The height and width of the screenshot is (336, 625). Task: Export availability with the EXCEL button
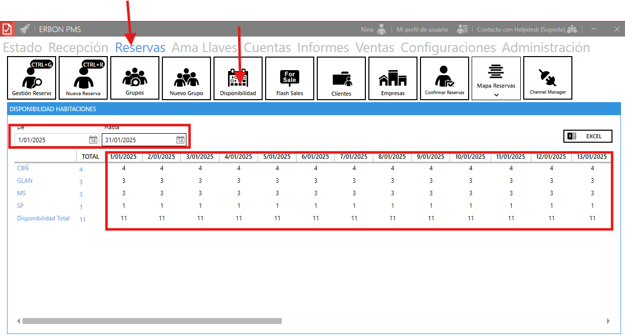(588, 136)
